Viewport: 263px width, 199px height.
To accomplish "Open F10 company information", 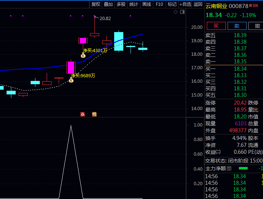I will [159, 4].
